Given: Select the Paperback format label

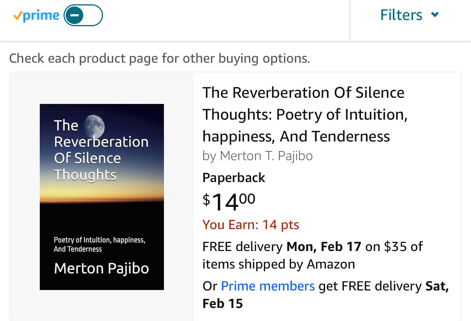Looking at the screenshot, I should tap(233, 177).
